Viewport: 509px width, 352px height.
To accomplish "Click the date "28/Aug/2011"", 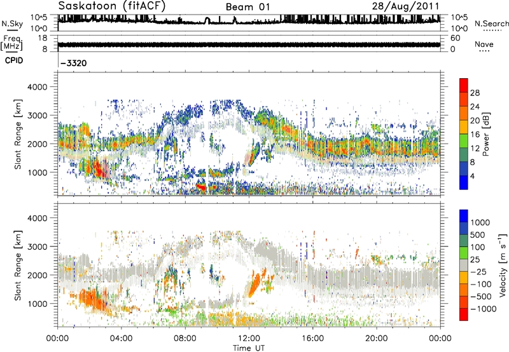I will (405, 6).
